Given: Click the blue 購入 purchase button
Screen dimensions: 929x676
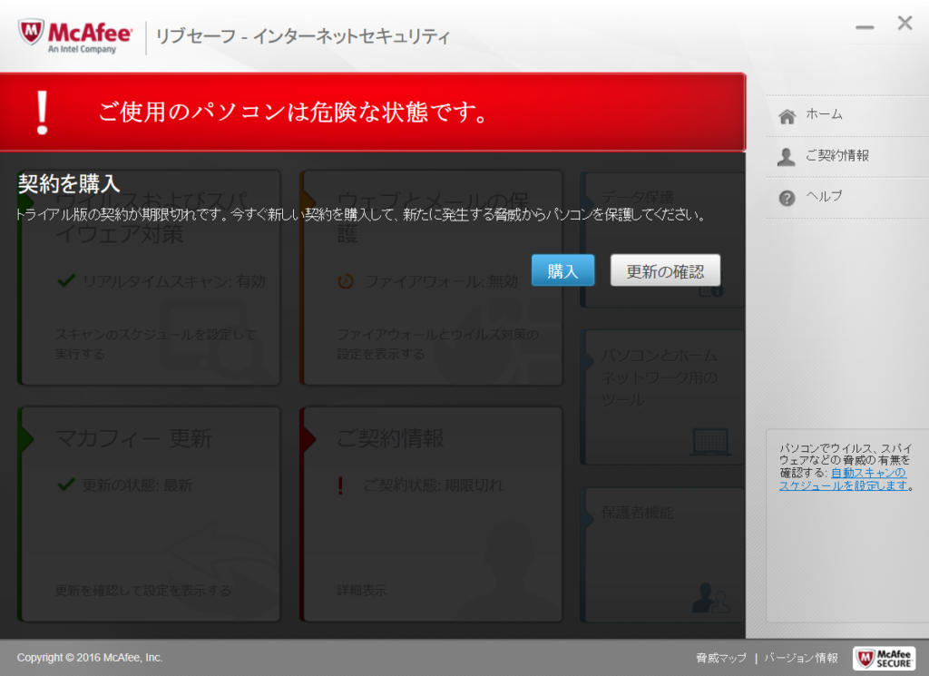Looking at the screenshot, I should pyautogui.click(x=562, y=270).
